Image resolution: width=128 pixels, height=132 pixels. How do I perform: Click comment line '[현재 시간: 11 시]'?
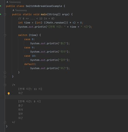(30, 89)
